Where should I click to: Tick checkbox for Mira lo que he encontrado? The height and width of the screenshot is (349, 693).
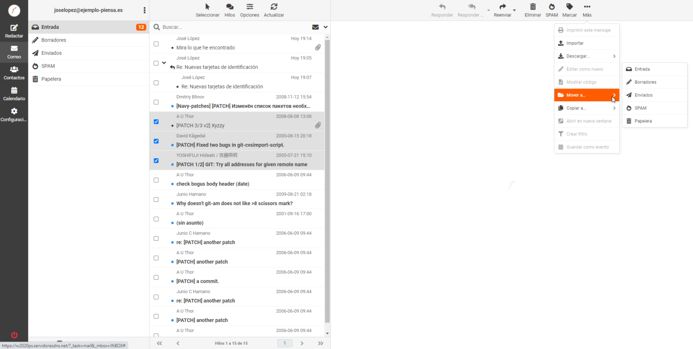tap(156, 44)
